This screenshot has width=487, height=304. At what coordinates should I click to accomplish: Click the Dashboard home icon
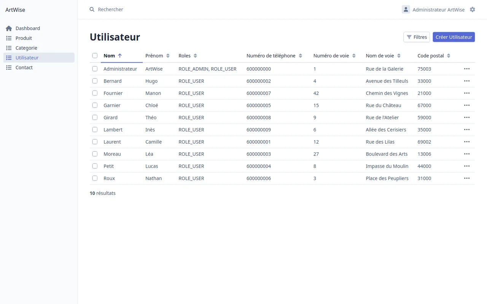[x=9, y=28]
